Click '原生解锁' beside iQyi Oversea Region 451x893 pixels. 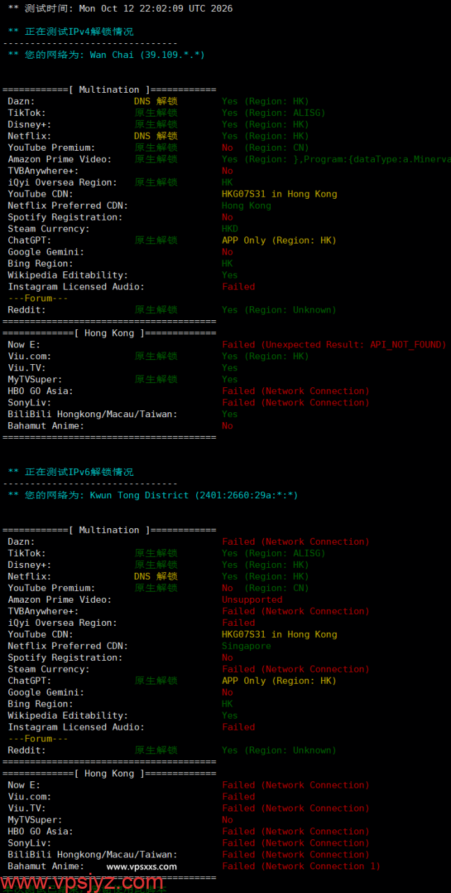pos(156,182)
